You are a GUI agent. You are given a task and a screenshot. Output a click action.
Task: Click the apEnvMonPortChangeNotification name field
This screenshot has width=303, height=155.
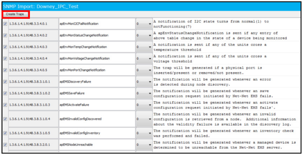(97, 70)
